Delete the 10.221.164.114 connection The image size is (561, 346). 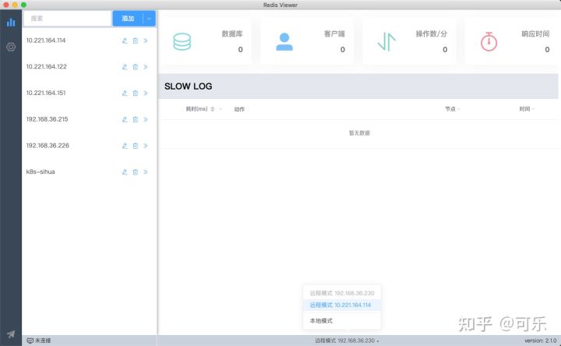136,41
